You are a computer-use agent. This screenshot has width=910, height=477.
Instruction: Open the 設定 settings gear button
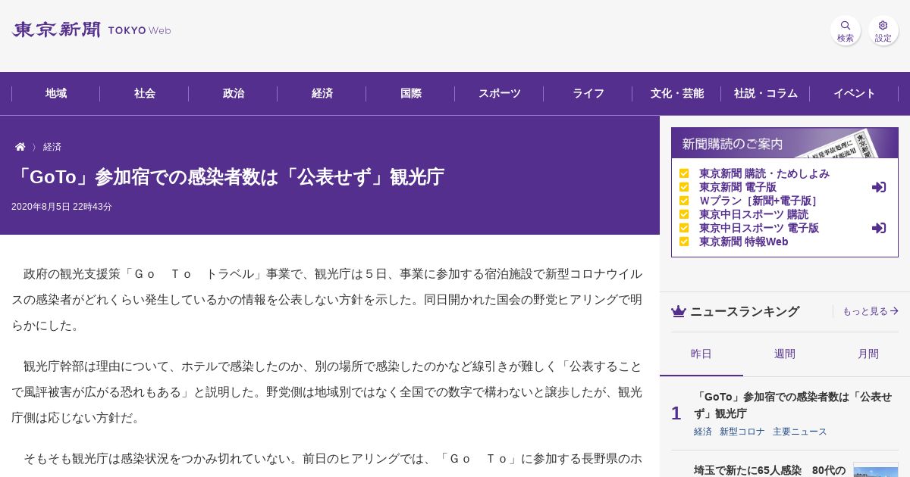883,30
